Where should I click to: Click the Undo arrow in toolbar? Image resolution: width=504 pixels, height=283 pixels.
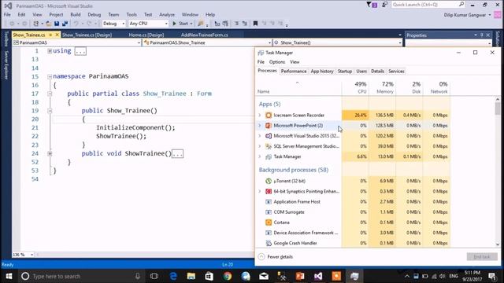coord(76,24)
